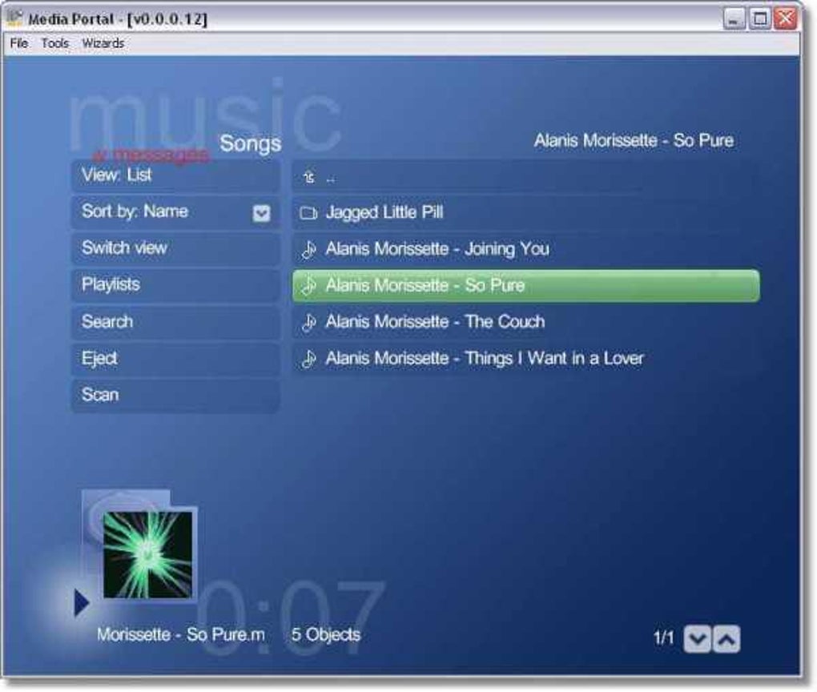Viewport: 817px width, 692px height.
Task: Toggle the sort order arrow next to Name
Action: pos(261,213)
